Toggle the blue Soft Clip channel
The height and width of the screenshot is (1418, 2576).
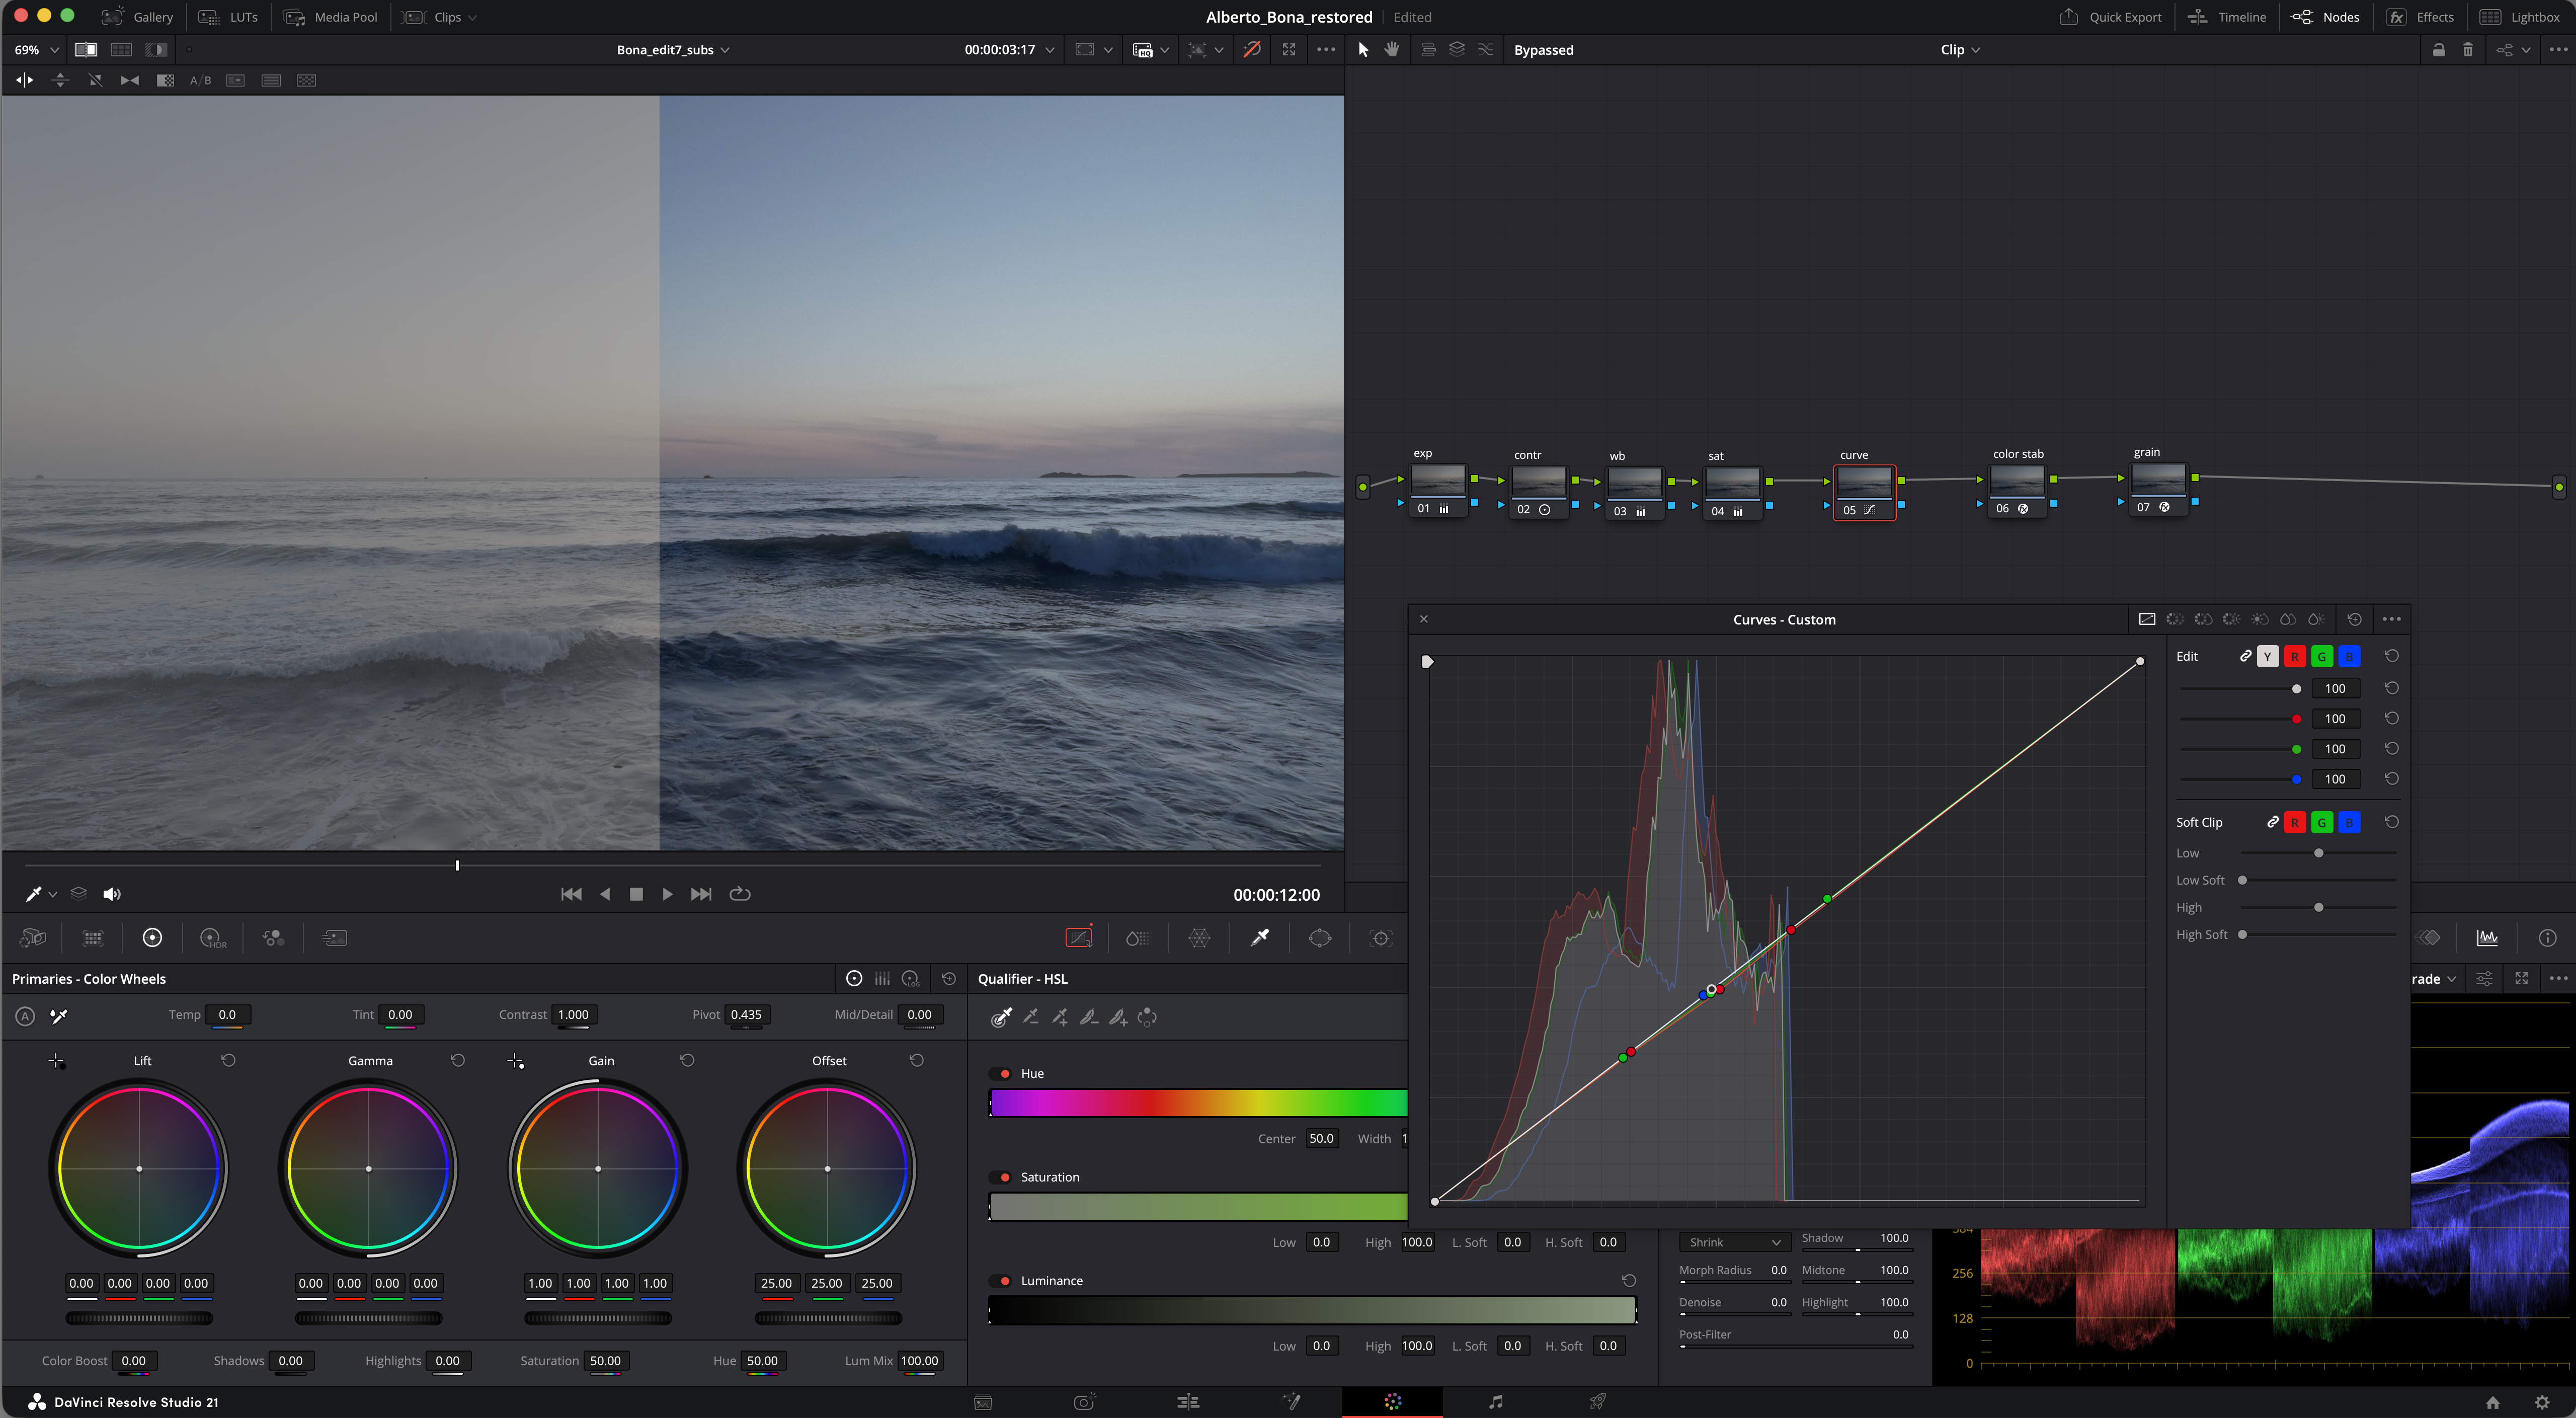tap(2349, 823)
